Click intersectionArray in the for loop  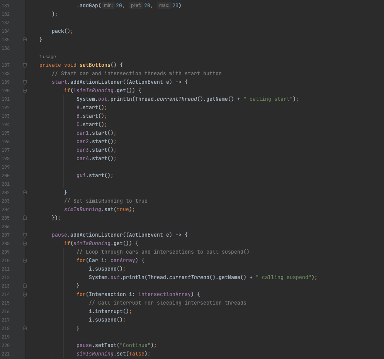coord(164,295)
